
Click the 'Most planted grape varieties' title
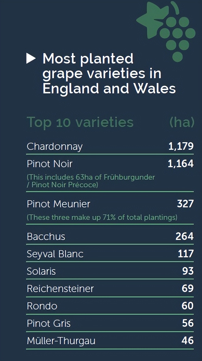[x=109, y=74]
